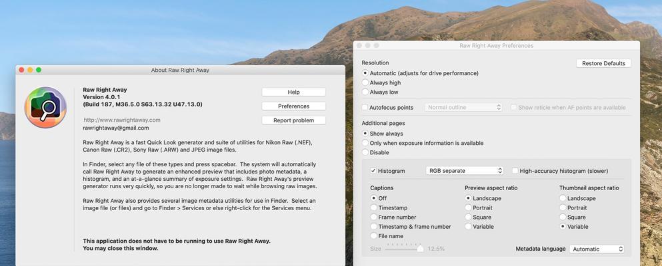The height and width of the screenshot is (266, 662).
Task: Click the Thumbnail aspect ratio heading
Action: pos(589,188)
